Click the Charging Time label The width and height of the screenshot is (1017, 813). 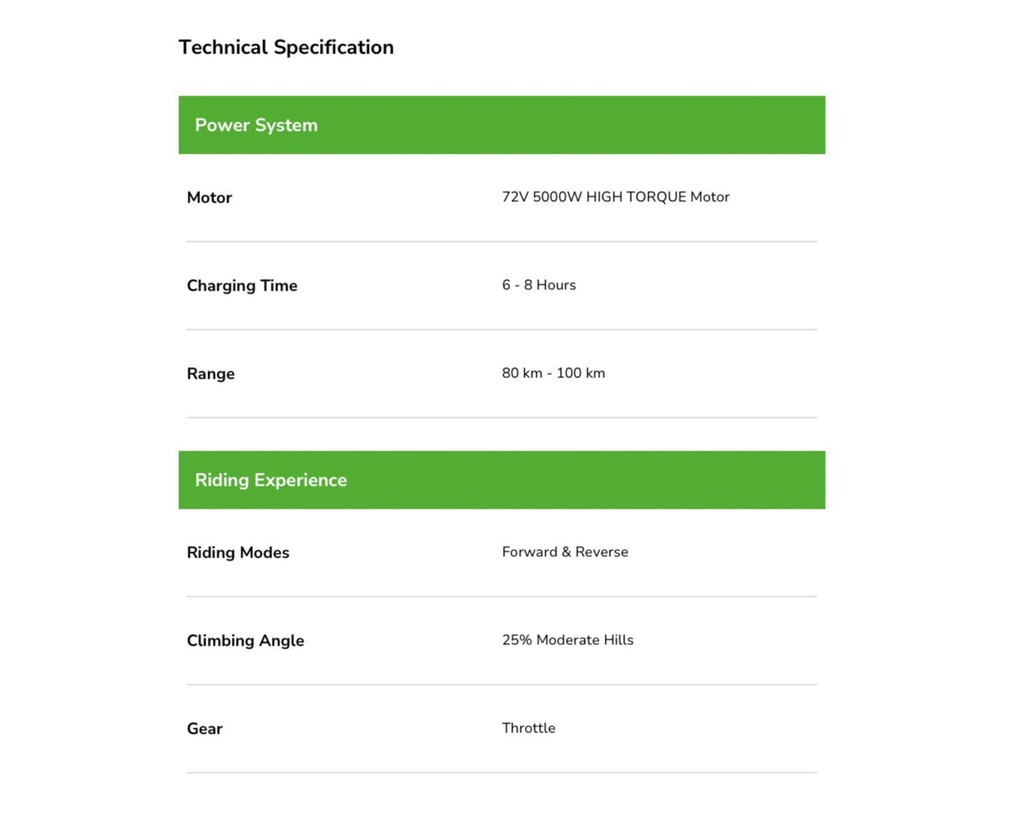click(x=242, y=286)
